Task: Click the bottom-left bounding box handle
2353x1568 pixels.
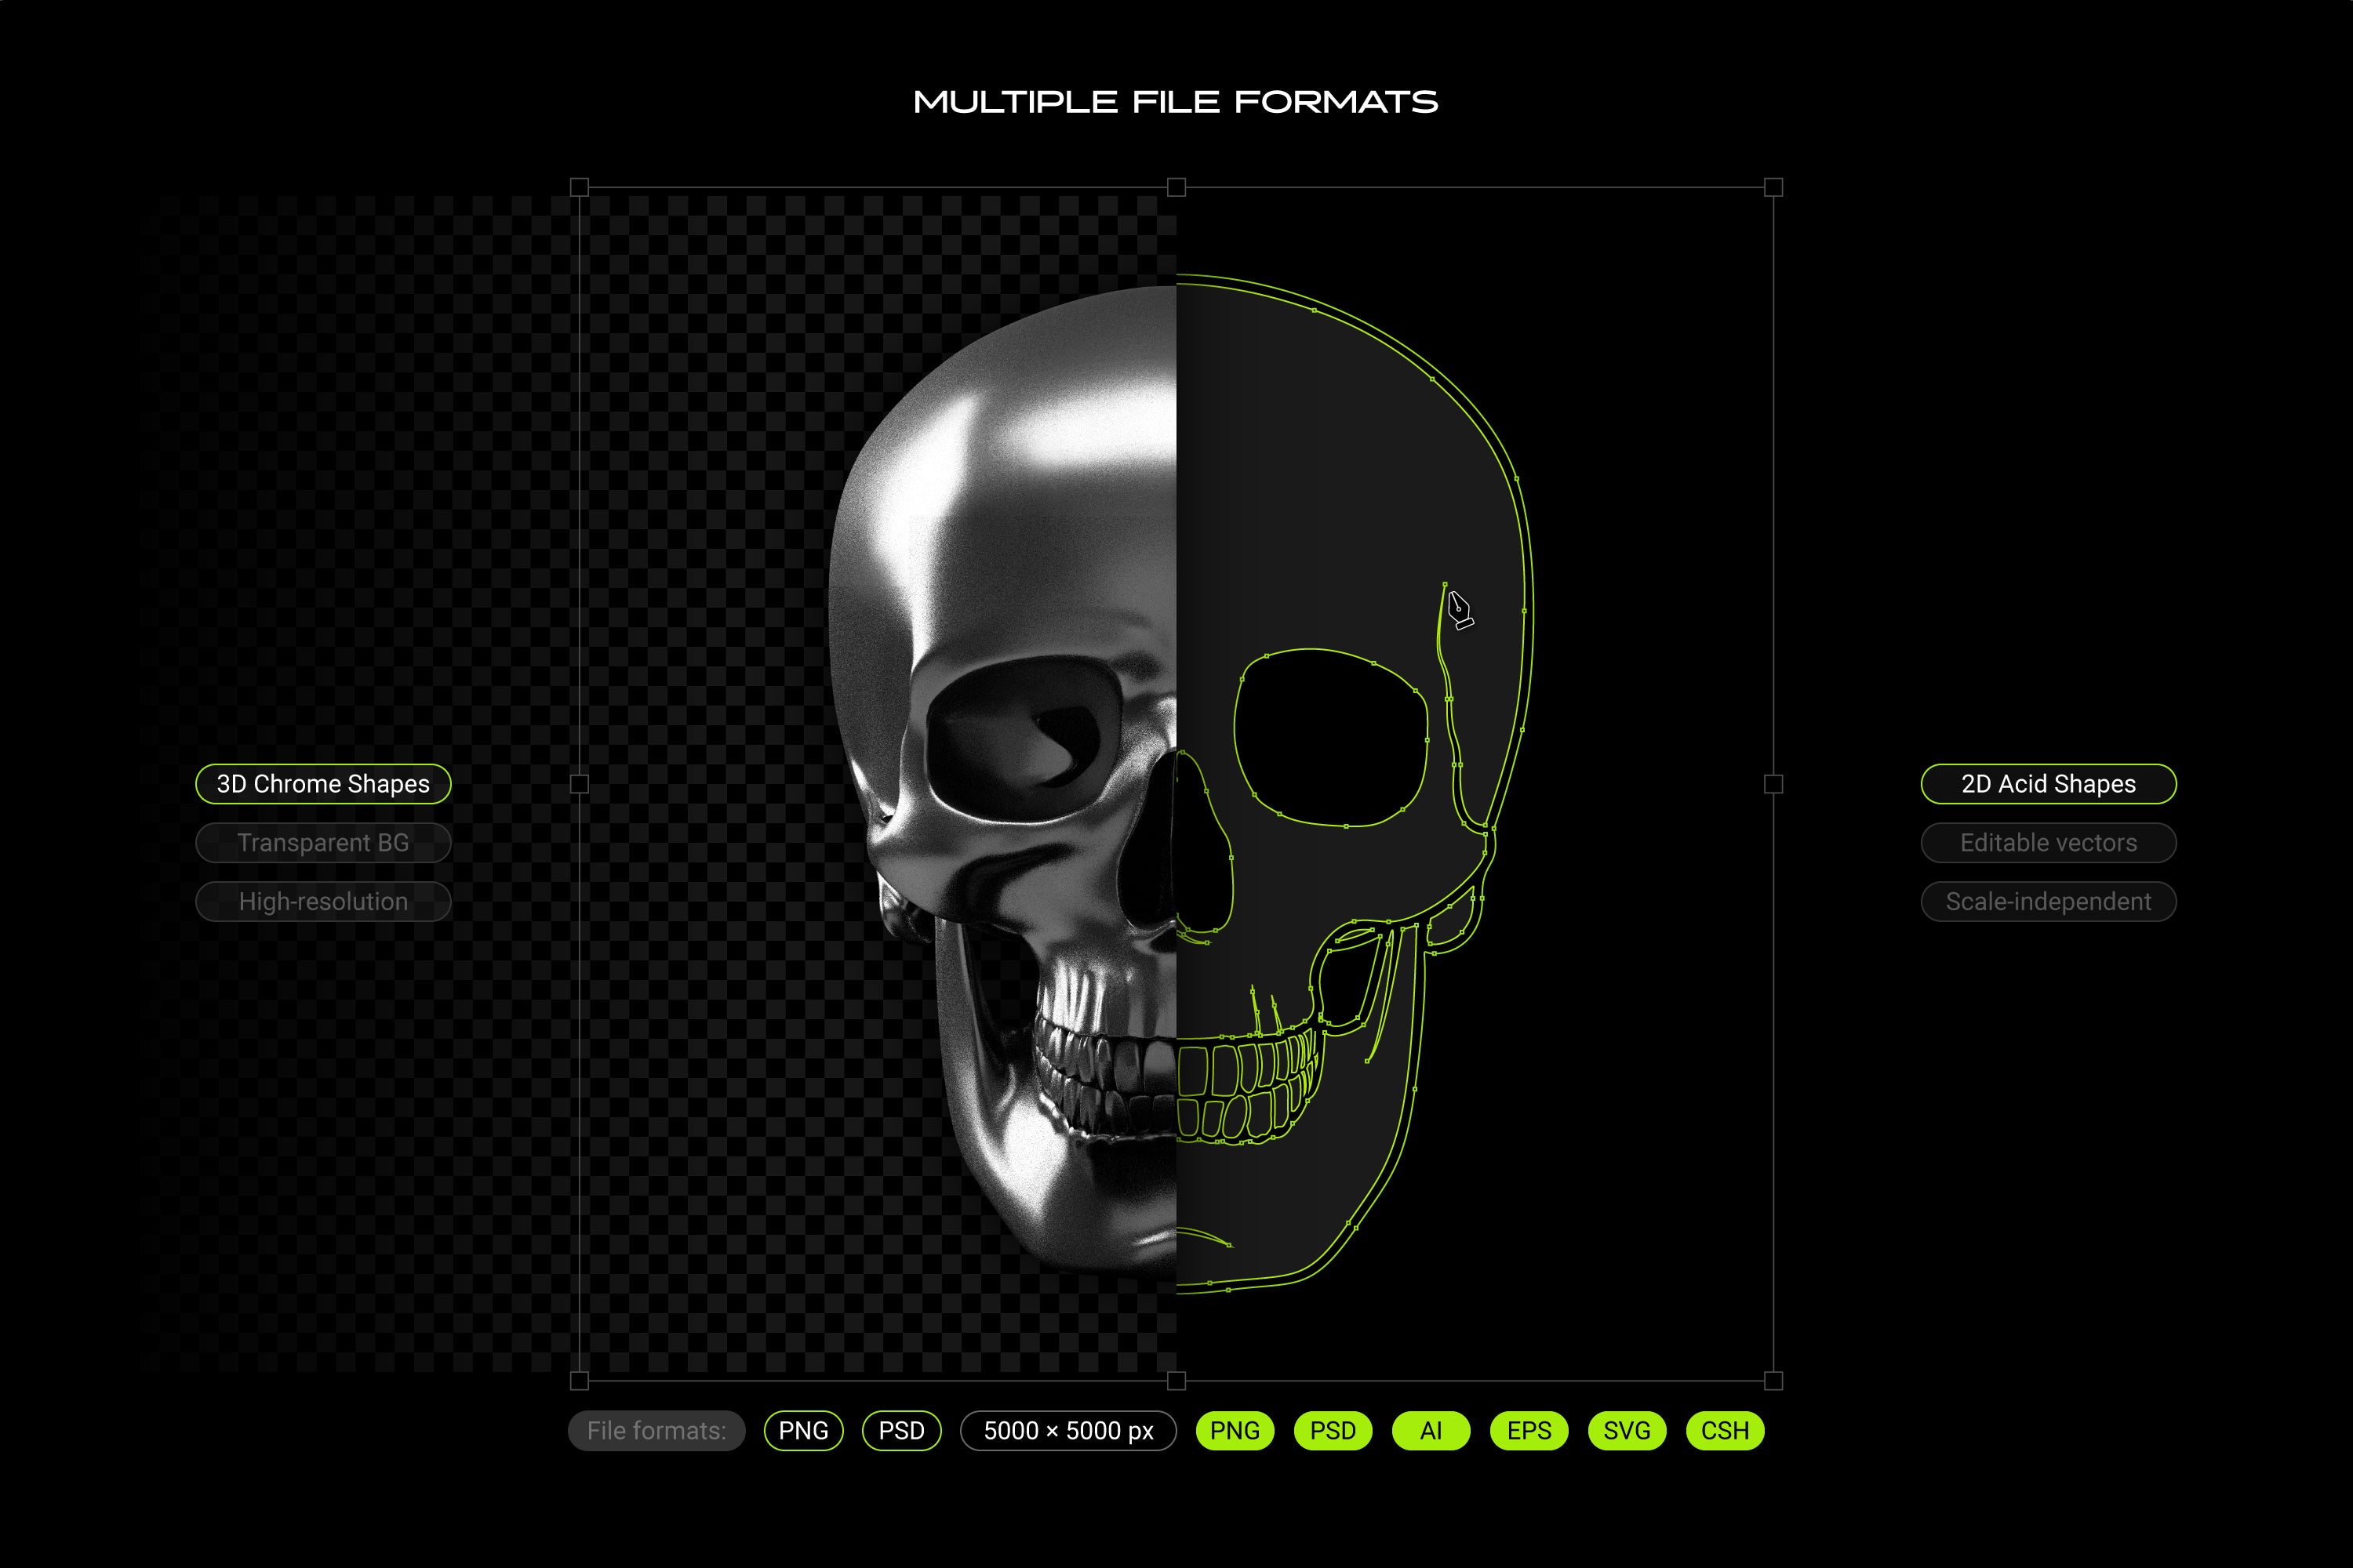Action: pos(580,1381)
